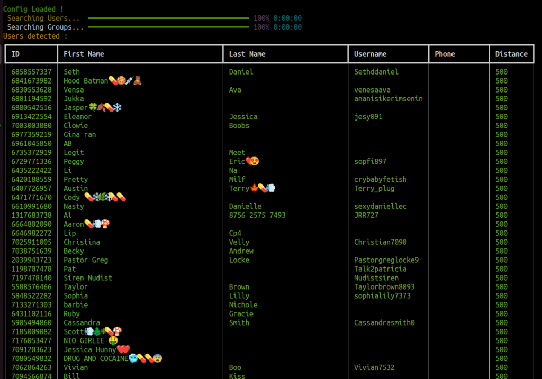The image size is (542, 379).
Task: Click last name Meet
Action: (237, 153)
